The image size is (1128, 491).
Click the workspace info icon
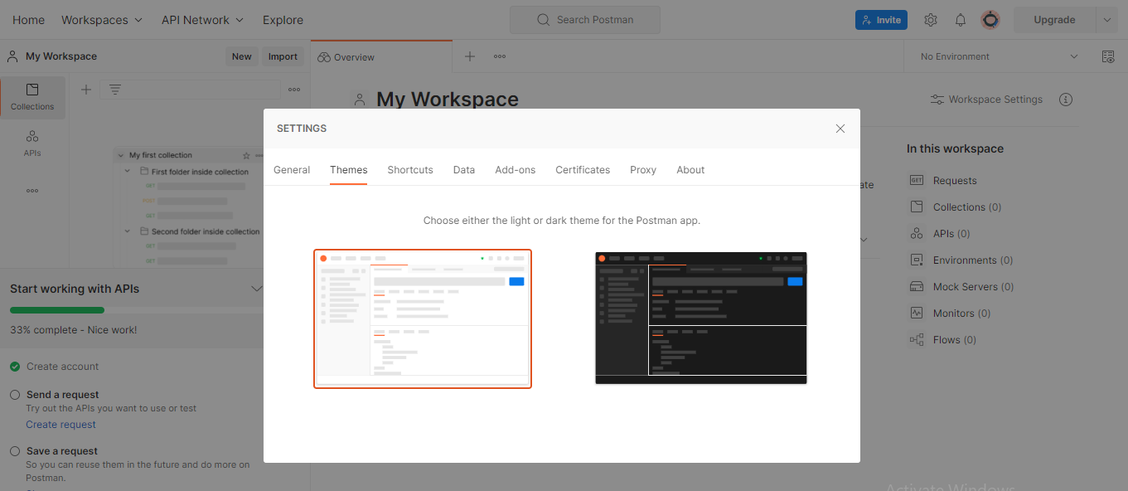point(1066,100)
